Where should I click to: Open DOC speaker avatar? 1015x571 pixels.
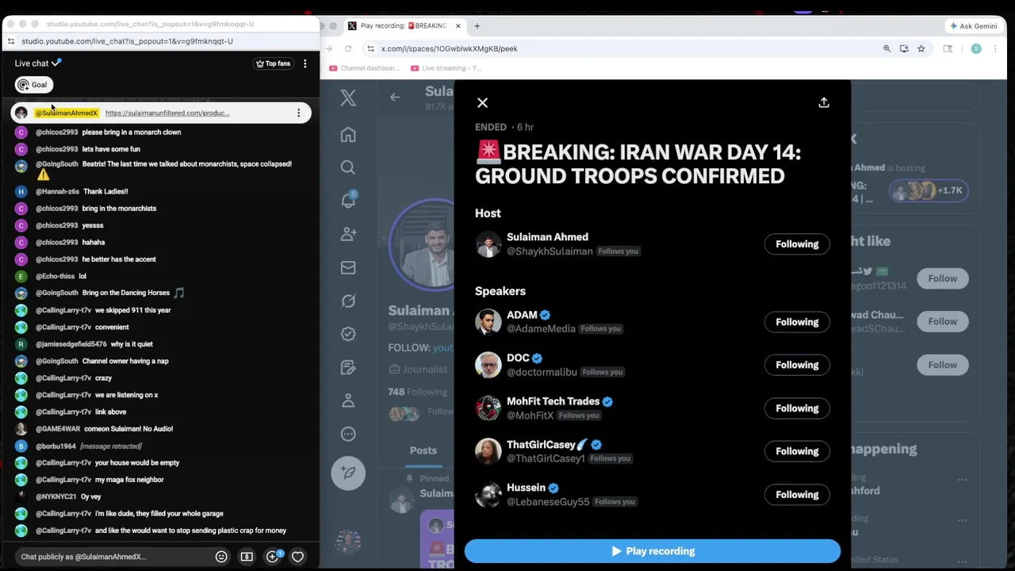(x=488, y=365)
